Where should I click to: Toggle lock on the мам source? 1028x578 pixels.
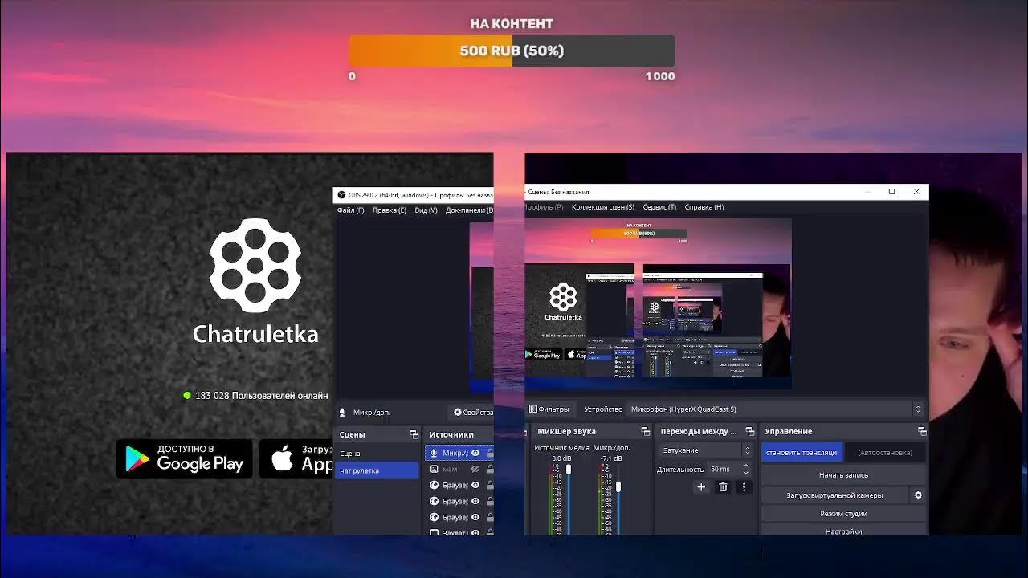coord(489,469)
